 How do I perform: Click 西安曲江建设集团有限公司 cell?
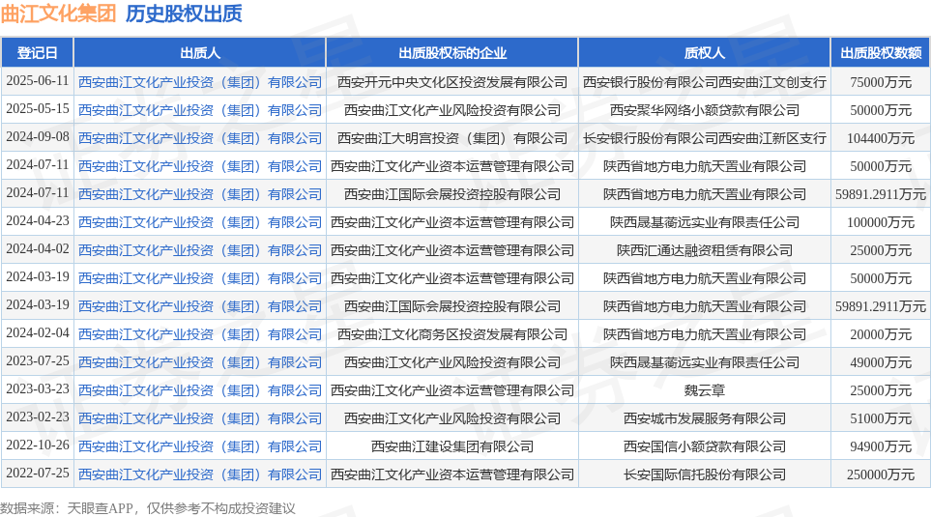[451, 446]
